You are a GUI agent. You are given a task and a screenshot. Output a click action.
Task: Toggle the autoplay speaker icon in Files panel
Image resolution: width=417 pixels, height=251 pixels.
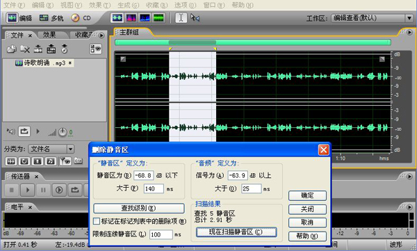click(x=10, y=131)
